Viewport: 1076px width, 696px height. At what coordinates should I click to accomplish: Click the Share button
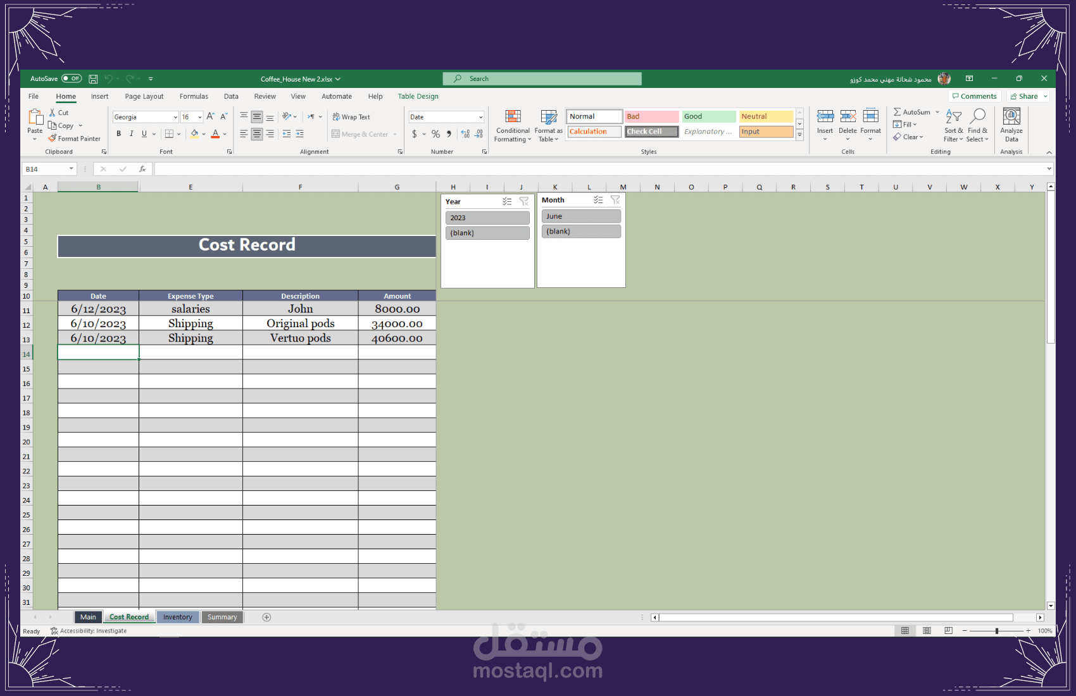tap(1028, 96)
